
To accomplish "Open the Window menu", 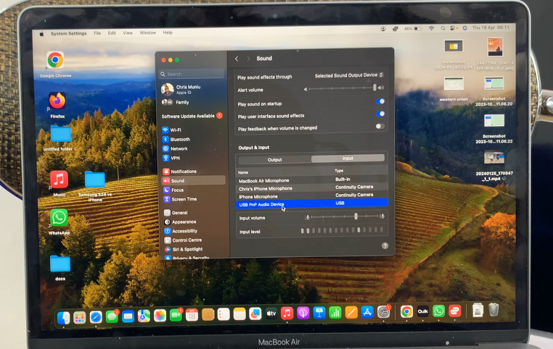I will (148, 33).
